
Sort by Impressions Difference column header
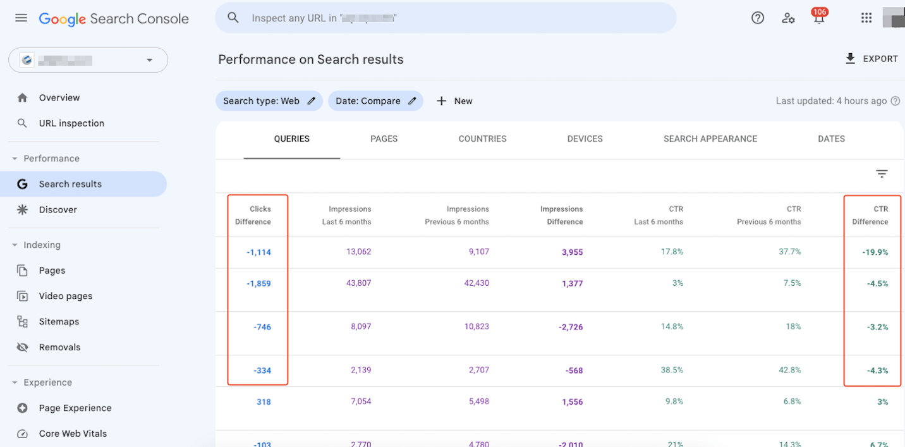(x=561, y=216)
